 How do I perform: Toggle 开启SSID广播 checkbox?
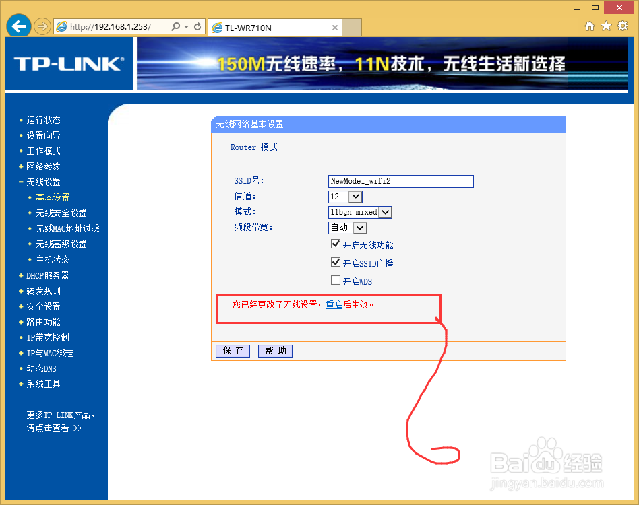click(336, 262)
